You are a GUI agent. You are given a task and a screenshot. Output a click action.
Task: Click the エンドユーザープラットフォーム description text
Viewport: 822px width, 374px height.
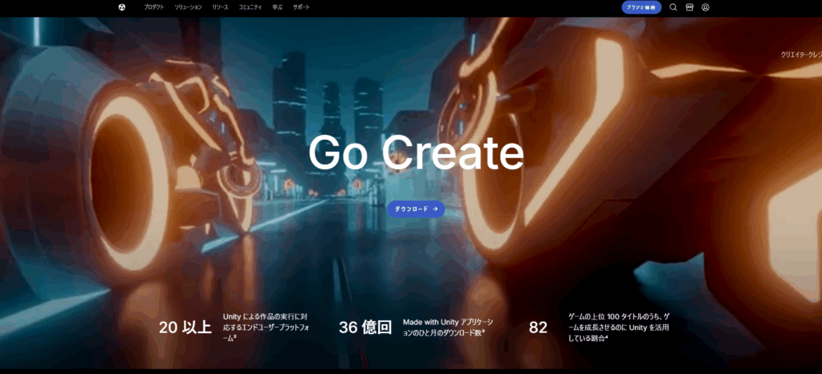[x=265, y=327]
